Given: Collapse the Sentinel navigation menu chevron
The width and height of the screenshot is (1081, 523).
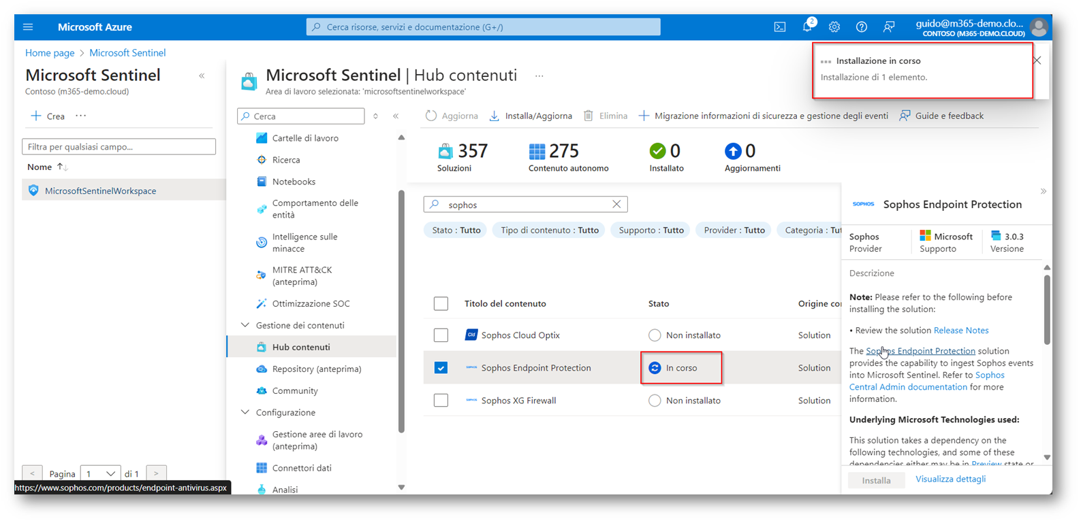Looking at the screenshot, I should (x=396, y=116).
